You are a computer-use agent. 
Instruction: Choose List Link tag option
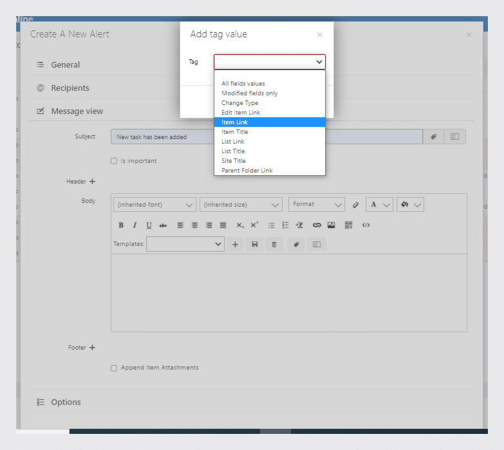pyautogui.click(x=269, y=142)
